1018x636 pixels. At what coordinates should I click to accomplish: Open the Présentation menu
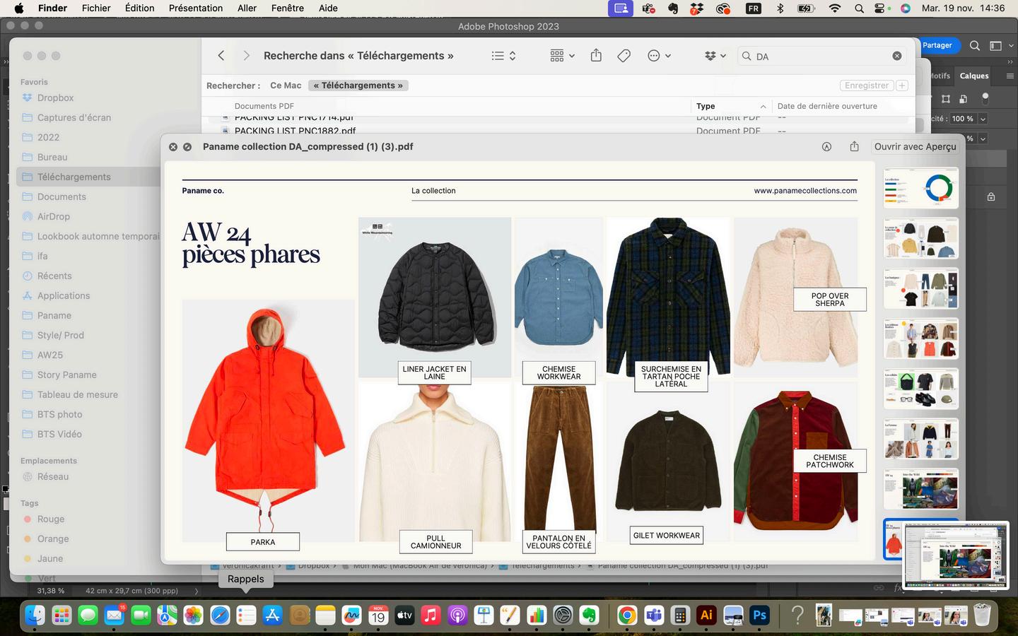pyautogui.click(x=196, y=8)
